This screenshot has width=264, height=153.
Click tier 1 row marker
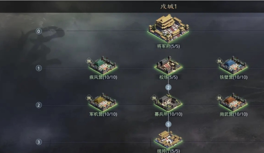point(39,68)
